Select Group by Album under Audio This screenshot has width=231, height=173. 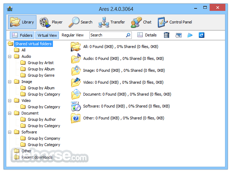click(41, 69)
